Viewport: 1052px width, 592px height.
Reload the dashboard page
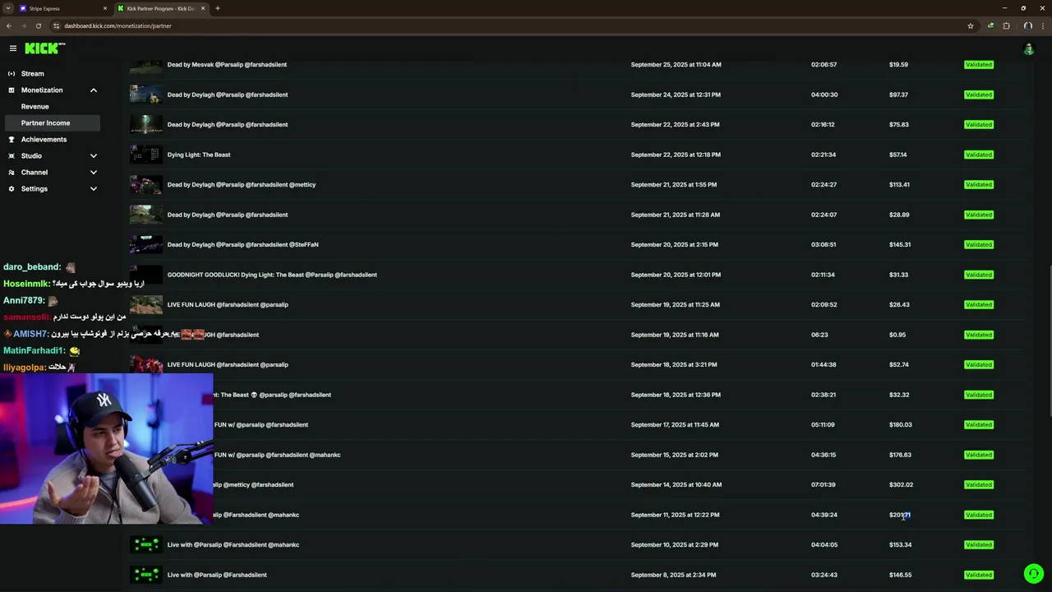(x=38, y=25)
